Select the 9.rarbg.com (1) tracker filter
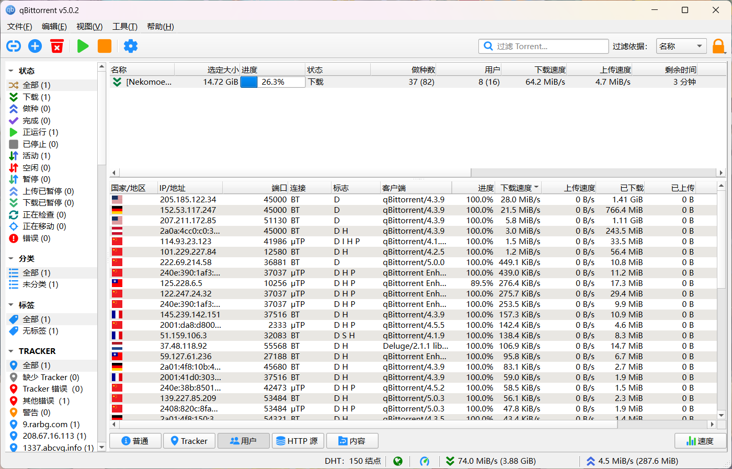 [52, 424]
